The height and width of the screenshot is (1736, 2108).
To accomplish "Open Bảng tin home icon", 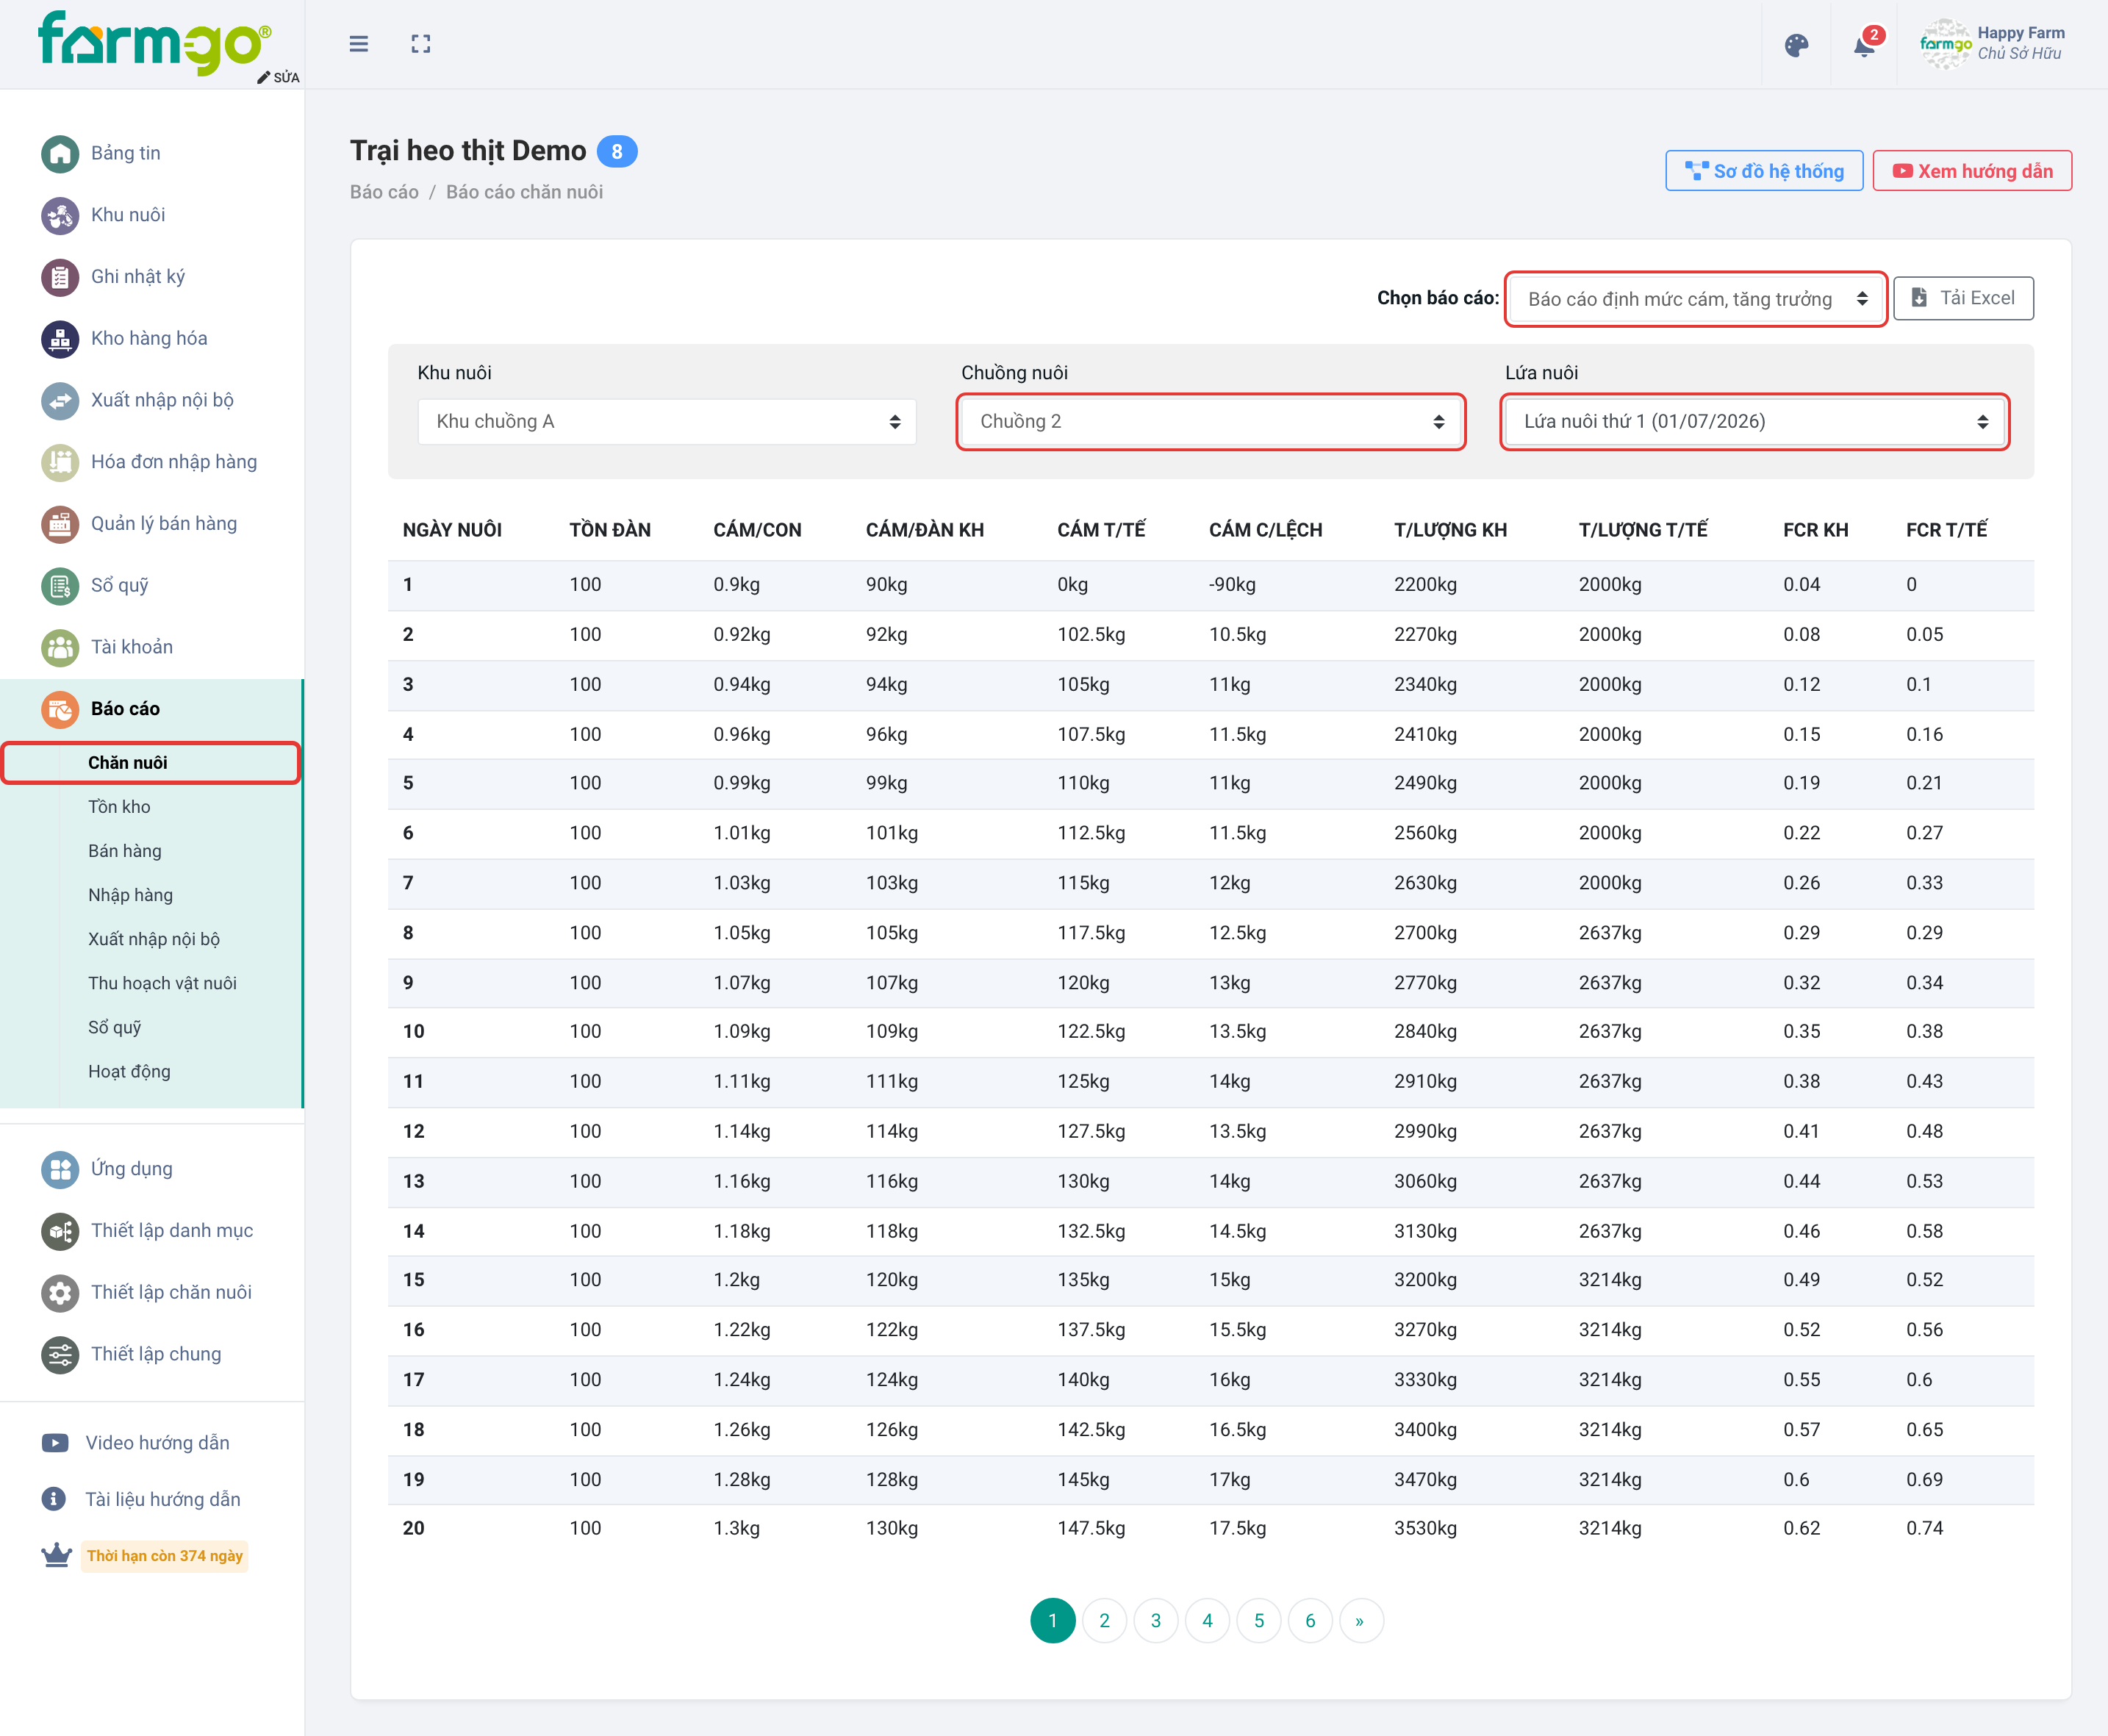I will 60,153.
